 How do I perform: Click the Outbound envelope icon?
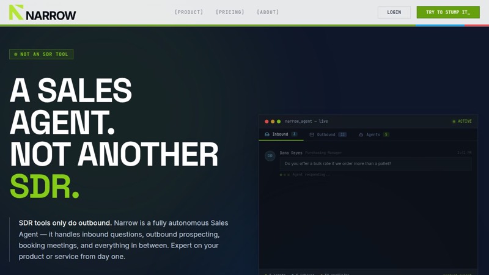click(x=312, y=134)
